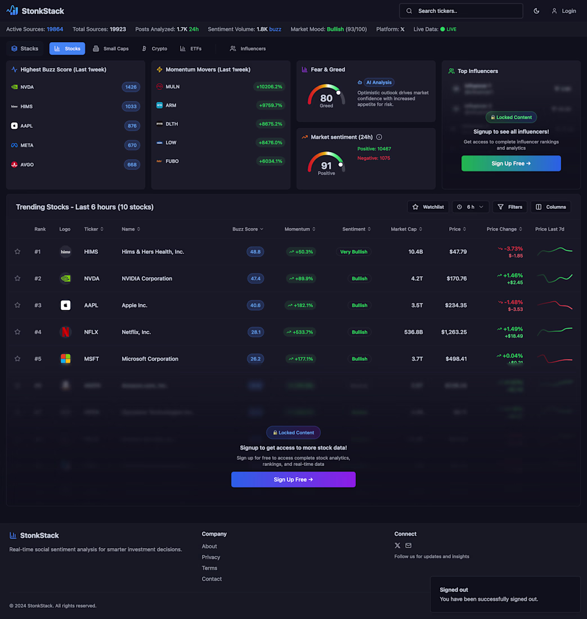The width and height of the screenshot is (587, 619).
Task: Click the Very Bullish badge for HIMS
Action: click(x=353, y=252)
